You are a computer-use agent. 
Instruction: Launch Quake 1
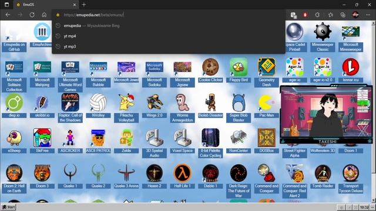[70, 176]
